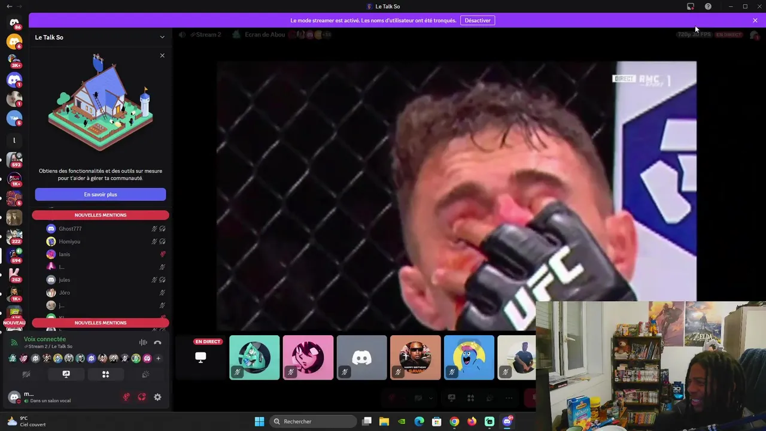Open the help question mark icon

(708, 7)
